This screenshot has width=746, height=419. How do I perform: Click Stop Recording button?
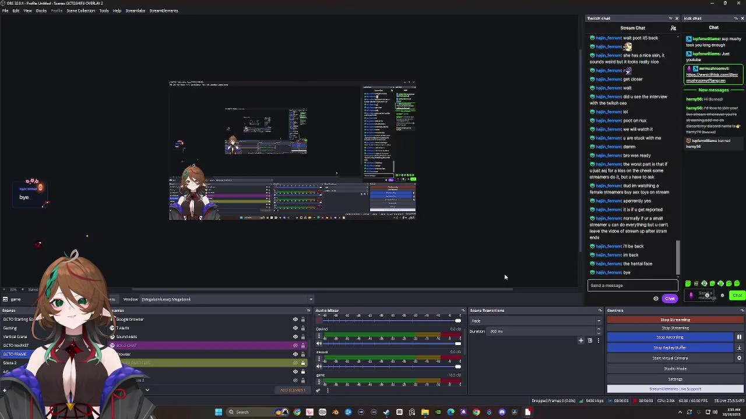pos(670,337)
